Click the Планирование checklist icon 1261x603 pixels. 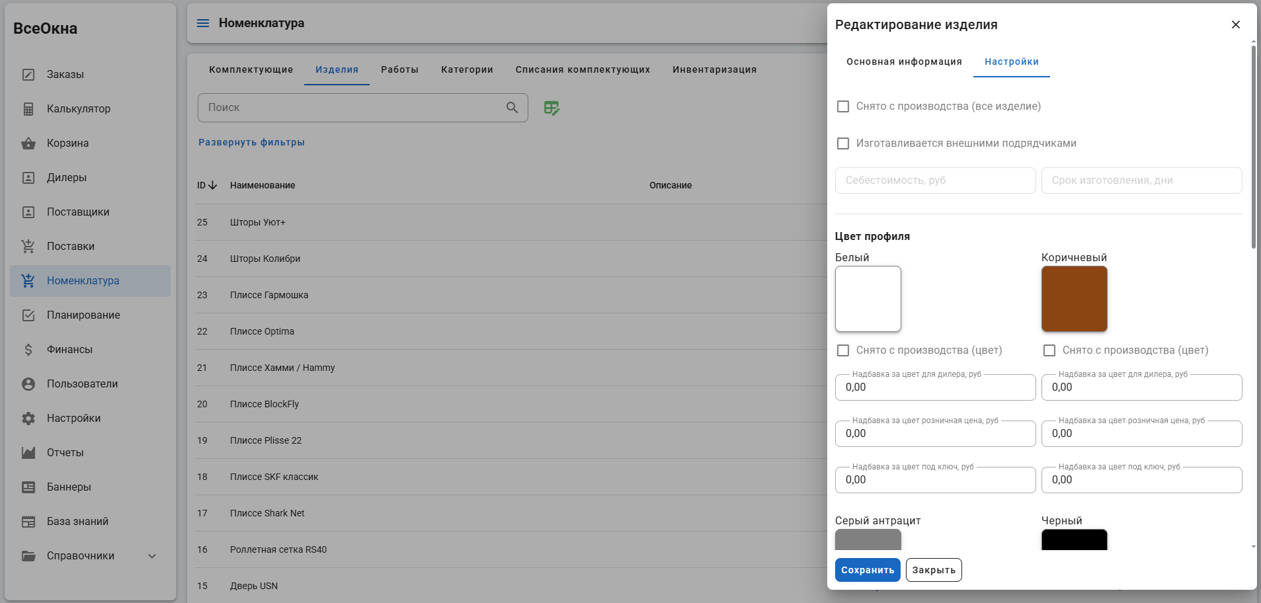[28, 315]
